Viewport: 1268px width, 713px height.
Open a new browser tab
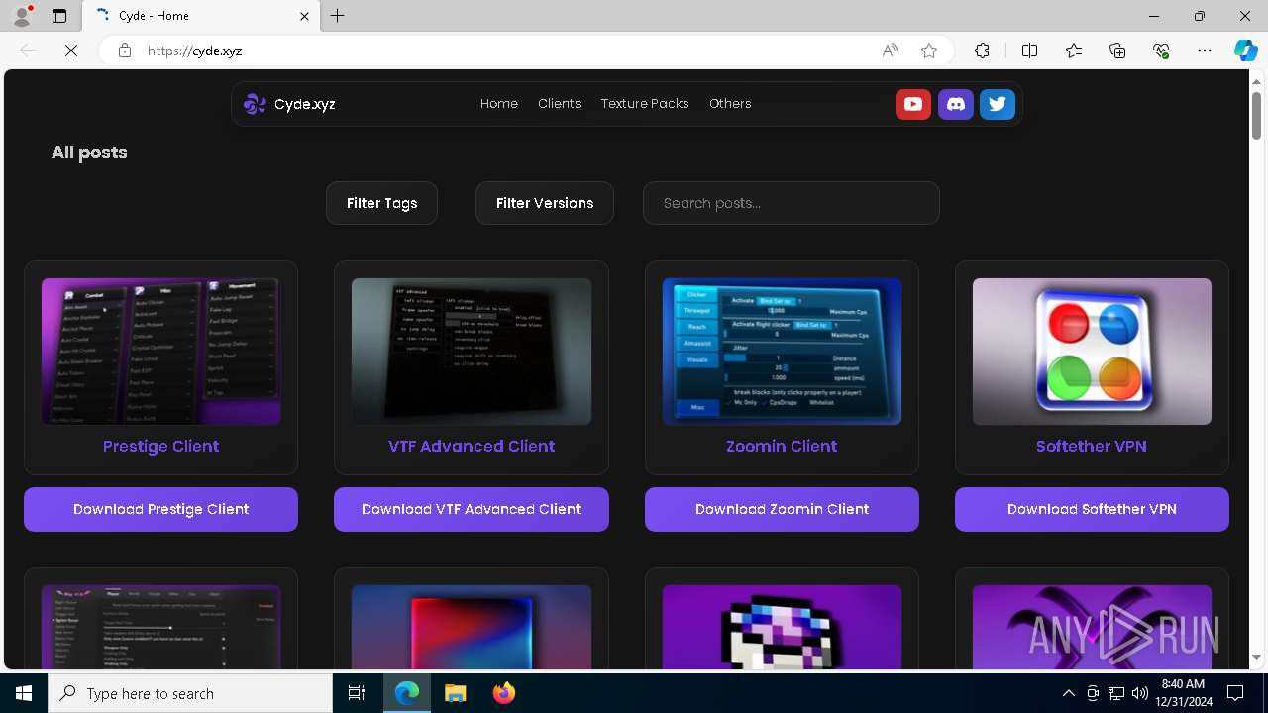338,16
